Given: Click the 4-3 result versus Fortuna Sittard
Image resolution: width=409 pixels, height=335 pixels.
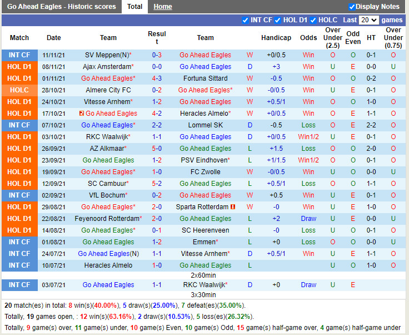Looking at the screenshot, I should (157, 78).
